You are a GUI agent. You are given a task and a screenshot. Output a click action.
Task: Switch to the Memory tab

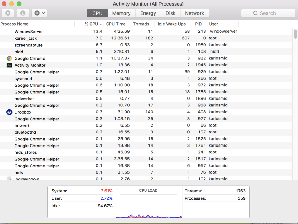tap(121, 13)
